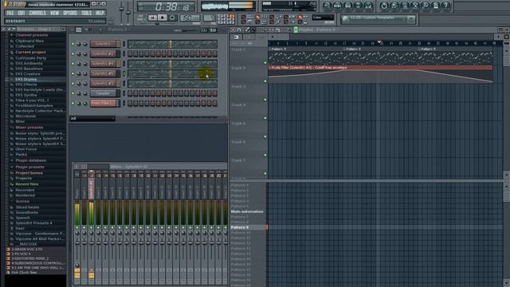Open the piano roll view icon

(347, 6)
